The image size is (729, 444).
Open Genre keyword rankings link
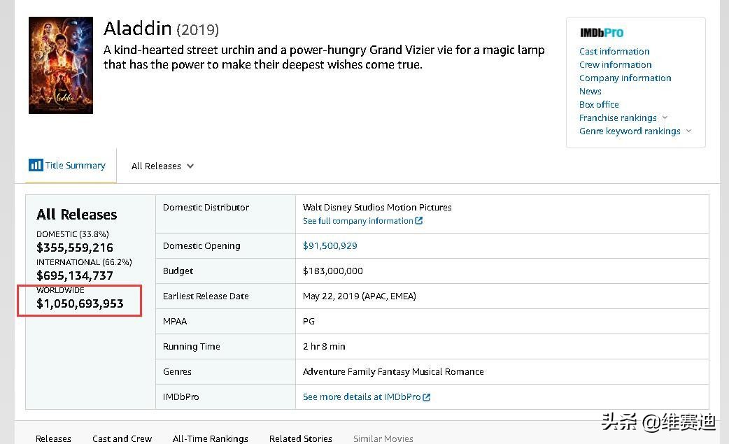[x=630, y=131]
